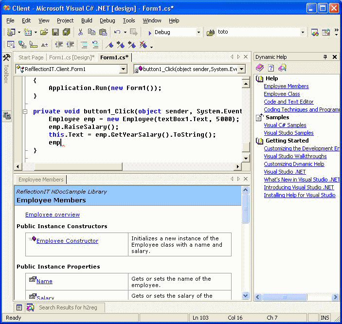Click the Paste clipboard icon
The width and height of the screenshot is (342, 324).
(103, 32)
